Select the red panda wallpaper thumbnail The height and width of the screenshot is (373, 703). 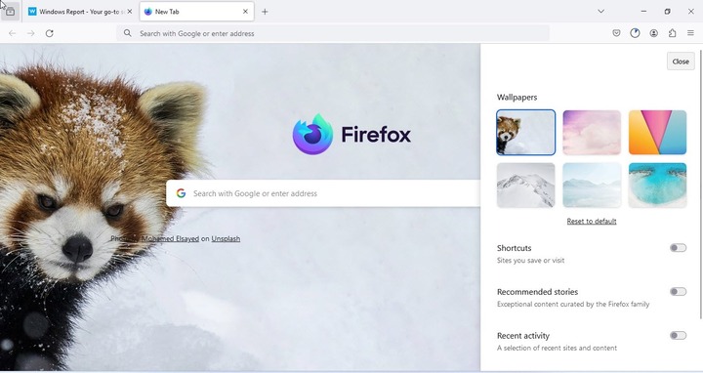526,133
